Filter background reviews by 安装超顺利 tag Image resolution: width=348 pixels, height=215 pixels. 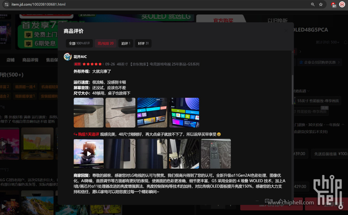(x=49, y=96)
